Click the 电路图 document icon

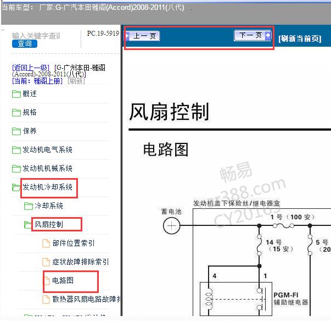coord(47,280)
